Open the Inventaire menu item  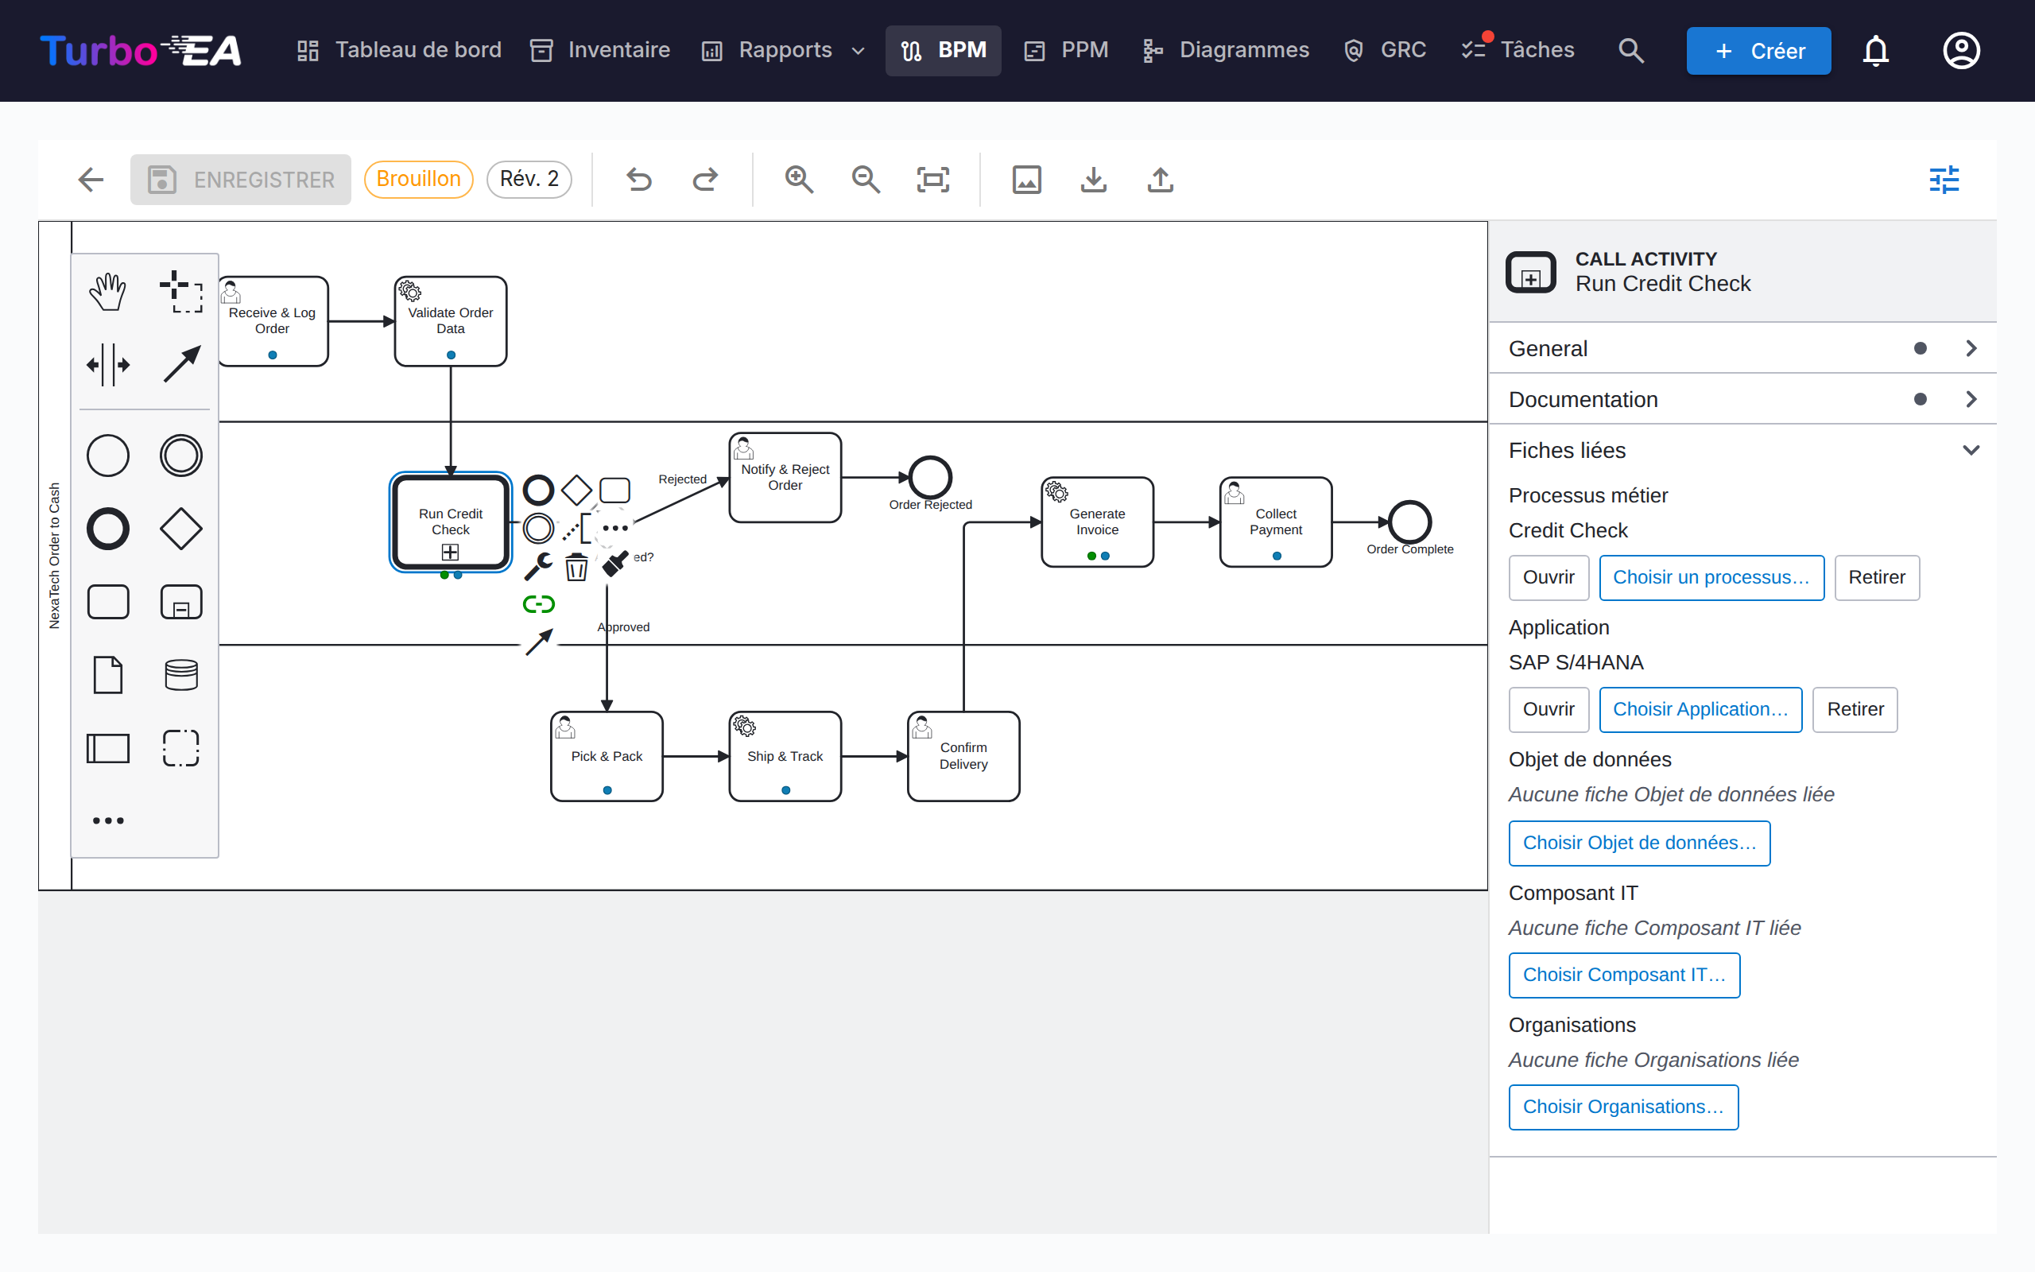[x=600, y=50]
